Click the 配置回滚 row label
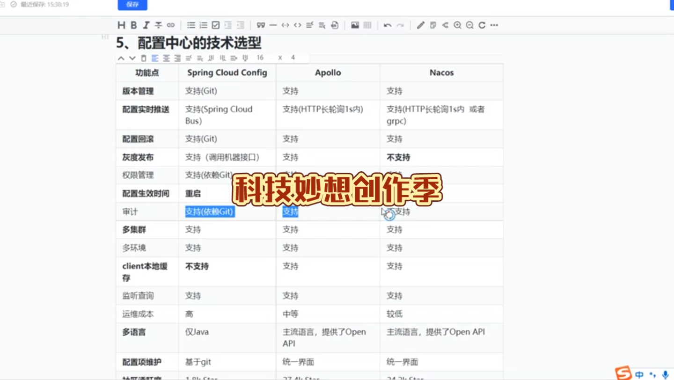The height and width of the screenshot is (380, 674). pyautogui.click(x=138, y=139)
